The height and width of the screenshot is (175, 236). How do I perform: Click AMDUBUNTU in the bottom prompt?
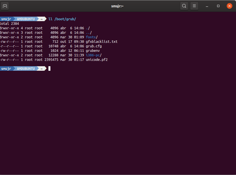26,68
